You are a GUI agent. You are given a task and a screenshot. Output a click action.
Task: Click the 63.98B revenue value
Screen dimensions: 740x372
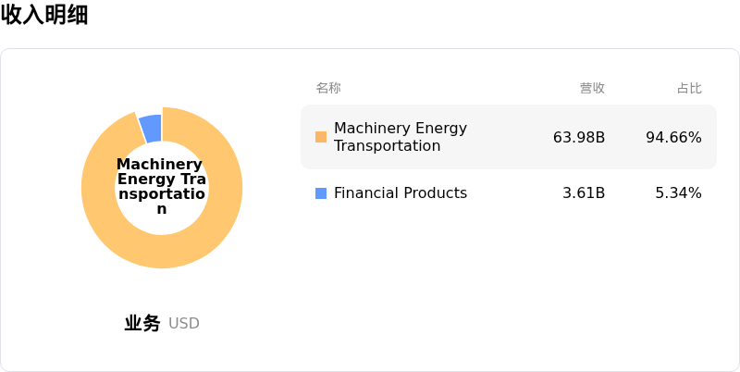579,137
